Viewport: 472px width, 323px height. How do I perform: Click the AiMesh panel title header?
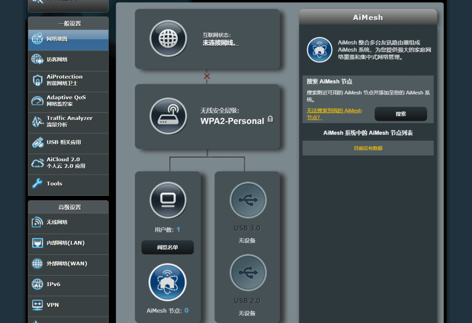point(368,18)
